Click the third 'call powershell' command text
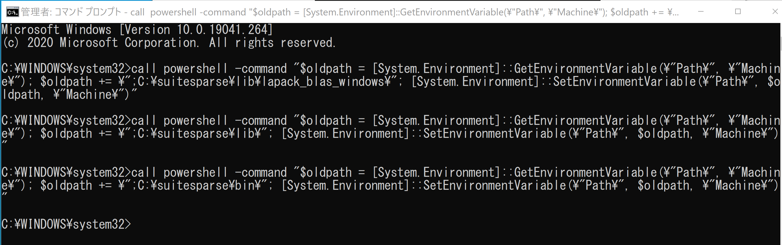The height and width of the screenshot is (245, 782). pos(179,173)
